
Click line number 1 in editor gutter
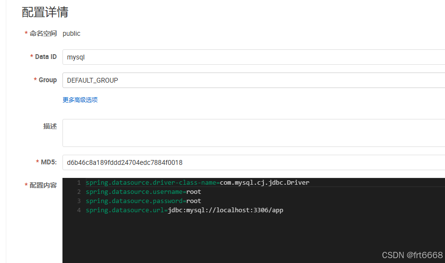coord(79,183)
